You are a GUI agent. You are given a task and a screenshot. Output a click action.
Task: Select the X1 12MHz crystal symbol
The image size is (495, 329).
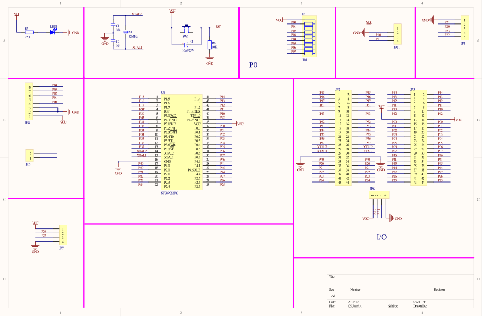tap(126, 32)
